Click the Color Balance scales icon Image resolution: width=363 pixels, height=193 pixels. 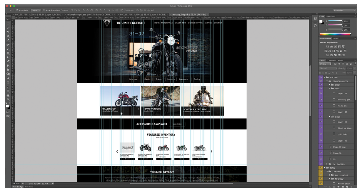coord(330,51)
